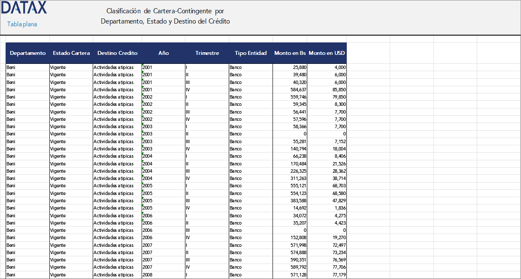Select the Estado Cartera column header
The height and width of the screenshot is (279, 521).
[x=71, y=53]
